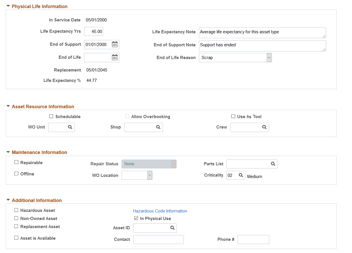Image resolution: width=352 pixels, height=253 pixels.
Task: Open the Asset ID lookup
Action: click(173, 228)
